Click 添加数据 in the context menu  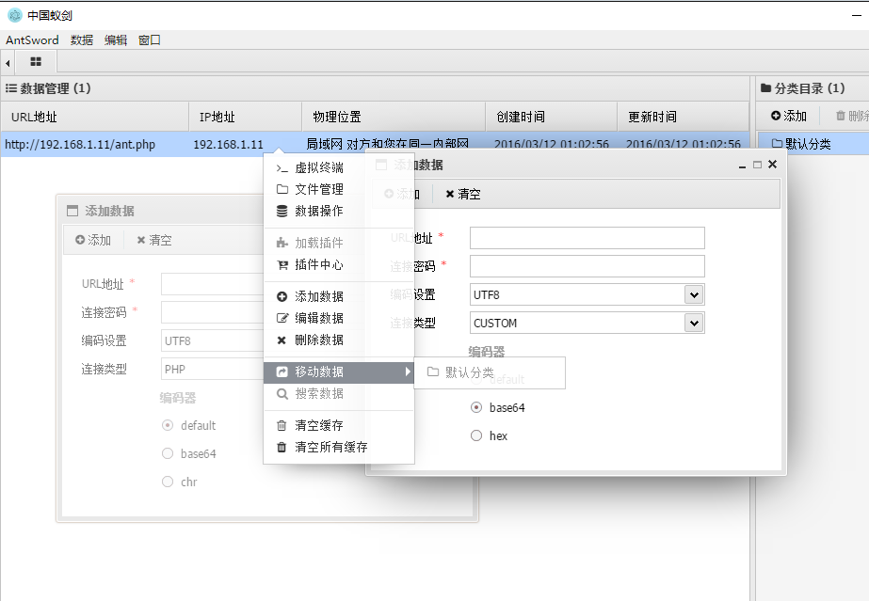(339, 296)
